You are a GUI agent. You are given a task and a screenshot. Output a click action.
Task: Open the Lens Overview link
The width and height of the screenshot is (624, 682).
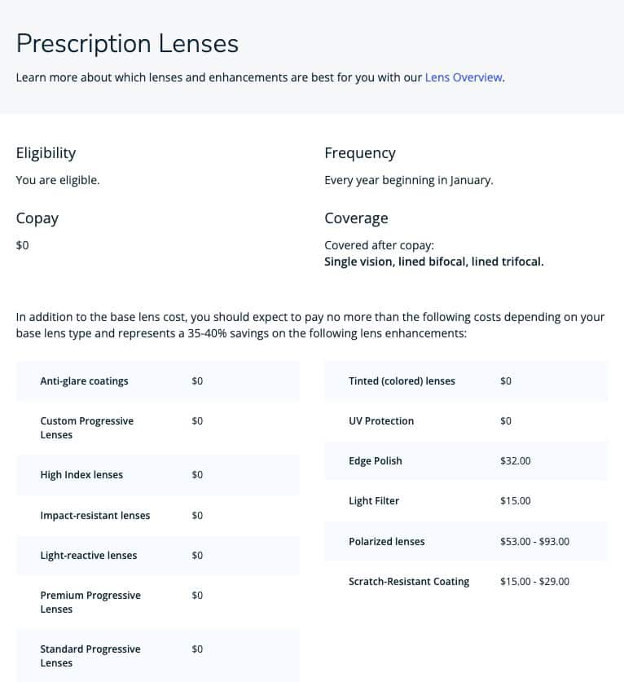(464, 78)
